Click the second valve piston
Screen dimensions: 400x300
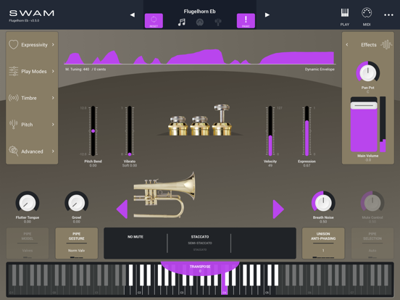(200, 125)
